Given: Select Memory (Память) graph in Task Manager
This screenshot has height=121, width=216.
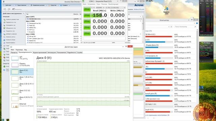Looking at the screenshot, I should (x=15, y=65).
